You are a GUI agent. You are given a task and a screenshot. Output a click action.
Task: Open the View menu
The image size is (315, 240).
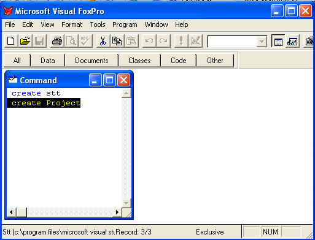coord(47,24)
